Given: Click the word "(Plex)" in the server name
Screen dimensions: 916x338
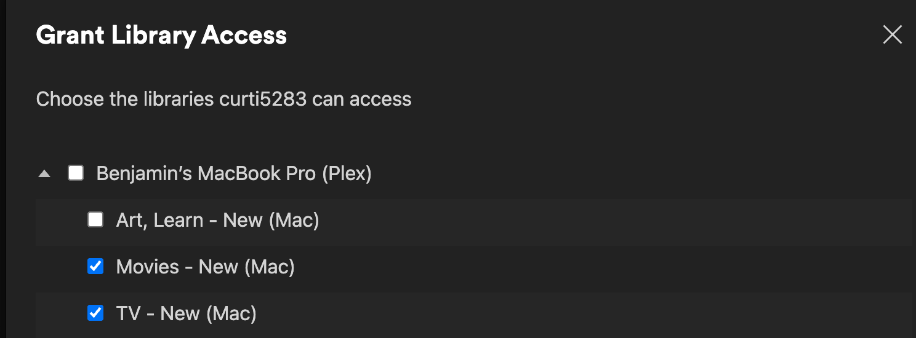Looking at the screenshot, I should point(346,174).
